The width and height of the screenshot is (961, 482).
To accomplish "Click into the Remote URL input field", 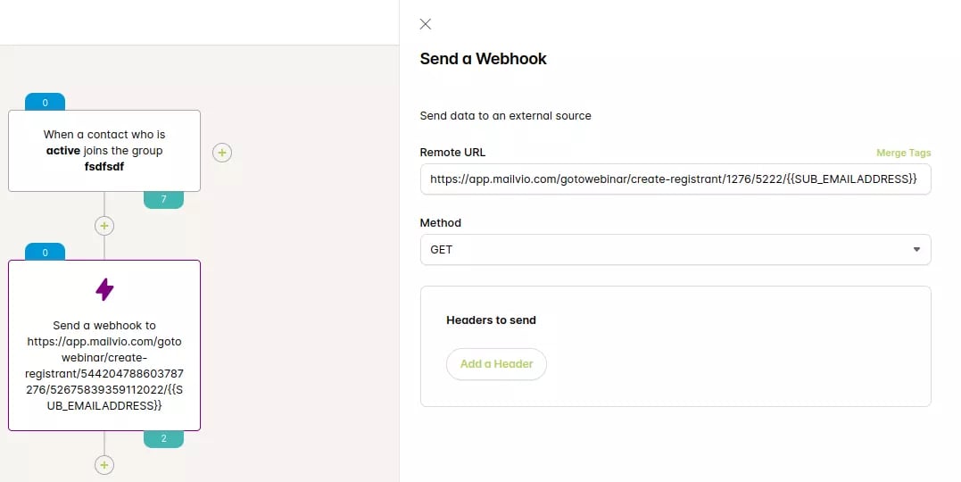I will coord(675,179).
